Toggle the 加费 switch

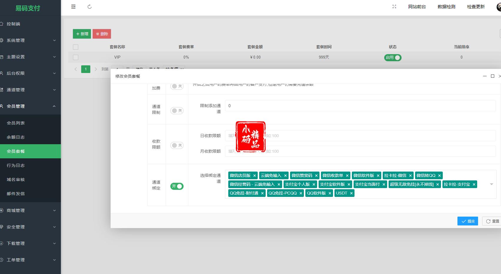pyautogui.click(x=177, y=86)
